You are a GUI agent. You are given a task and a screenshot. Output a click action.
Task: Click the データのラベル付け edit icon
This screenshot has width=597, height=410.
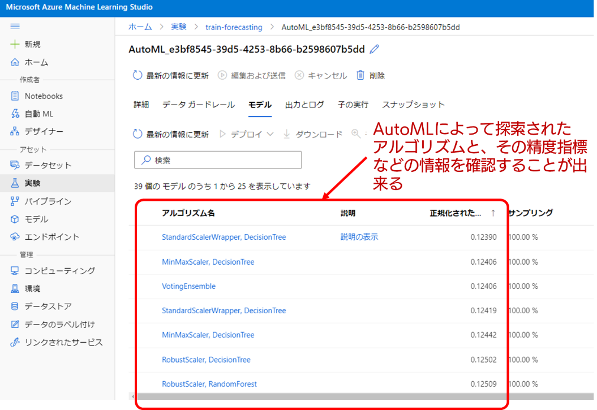(x=15, y=324)
